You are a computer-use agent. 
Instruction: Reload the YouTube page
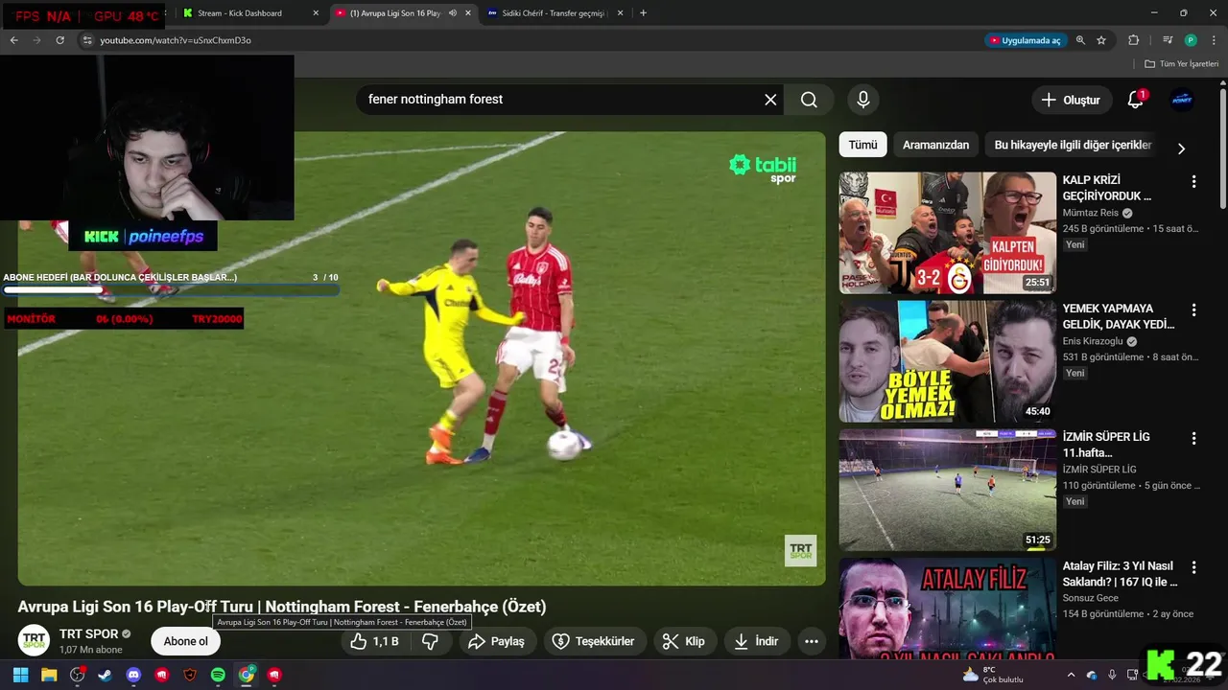(x=59, y=40)
